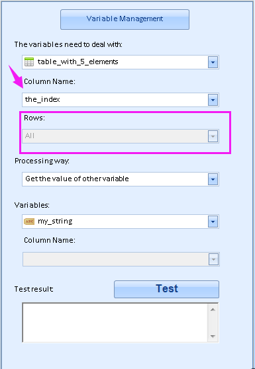The image size is (255, 369).
Task: Click the Test result scrollbar track
Action: click(213, 323)
